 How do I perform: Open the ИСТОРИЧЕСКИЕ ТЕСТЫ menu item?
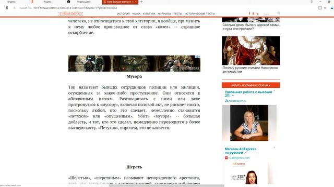tap(199, 14)
